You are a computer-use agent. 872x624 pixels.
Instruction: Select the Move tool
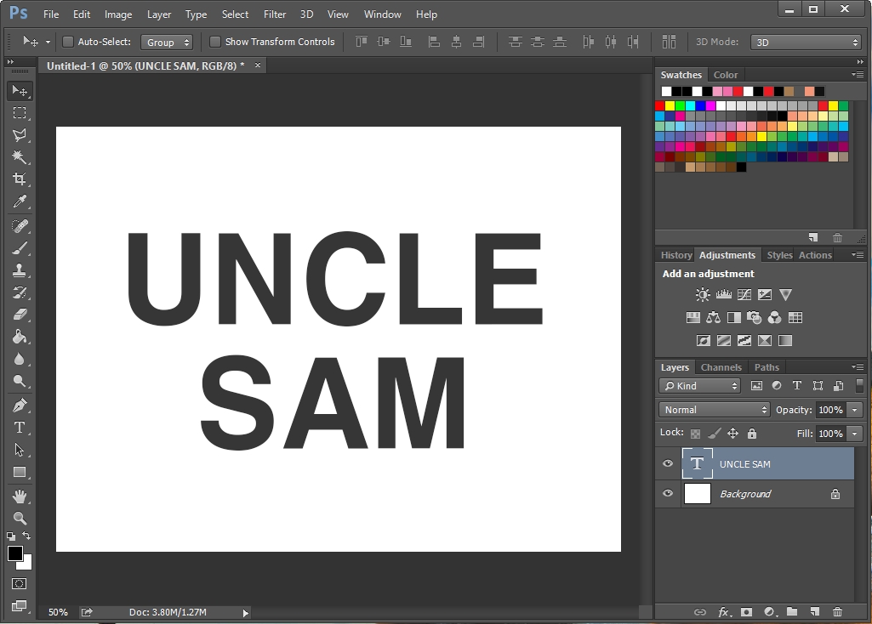point(20,91)
